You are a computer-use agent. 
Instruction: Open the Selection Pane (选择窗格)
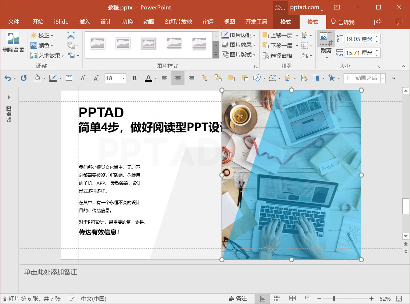pyautogui.click(x=278, y=56)
